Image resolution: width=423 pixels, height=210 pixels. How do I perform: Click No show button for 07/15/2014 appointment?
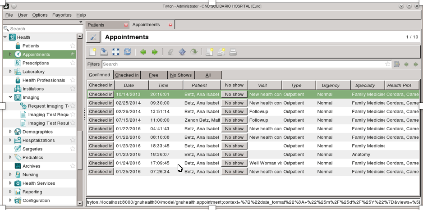234,120
